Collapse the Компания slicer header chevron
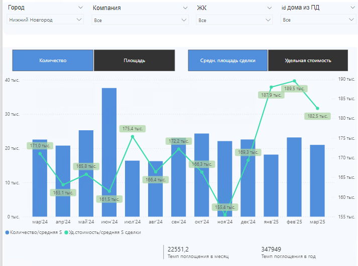The height and width of the screenshot is (266, 358). 185,8
